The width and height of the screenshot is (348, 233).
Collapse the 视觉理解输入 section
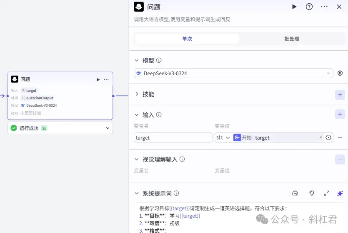click(x=137, y=159)
